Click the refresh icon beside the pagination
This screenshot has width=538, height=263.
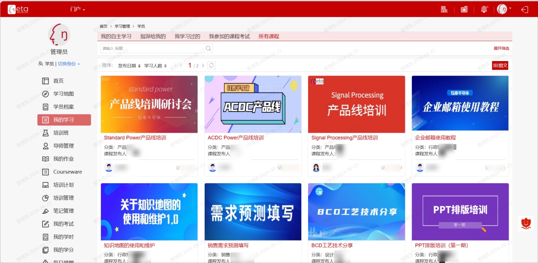pos(211,65)
